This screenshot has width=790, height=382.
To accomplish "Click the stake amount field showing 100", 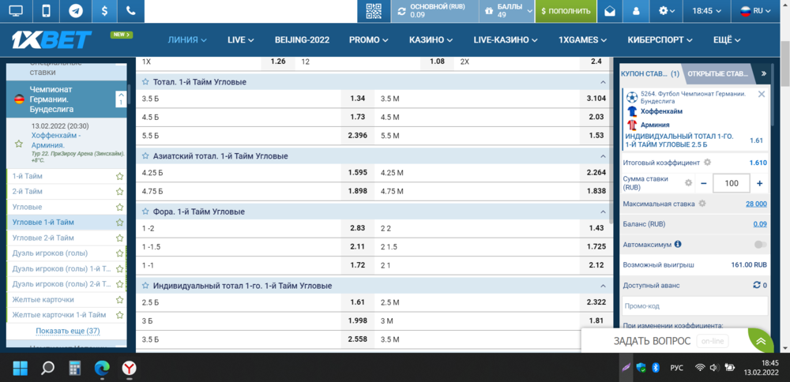I will pos(731,183).
